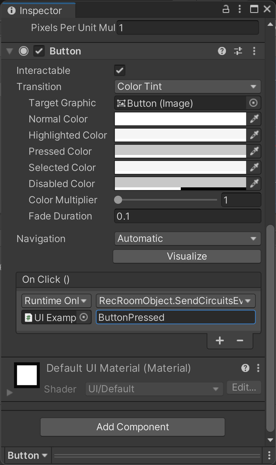Pick Normal Color with the eyedropper
Screen dimensions: 276x465
[x=254, y=119]
